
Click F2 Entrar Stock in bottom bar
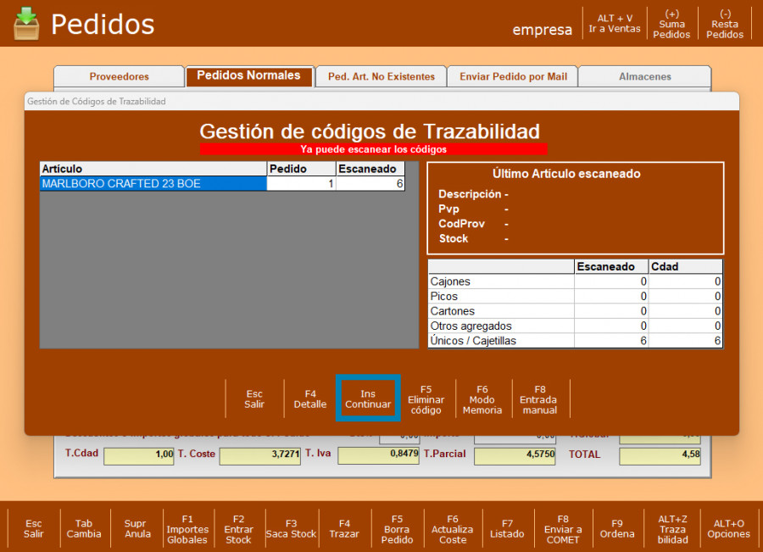[238, 528]
